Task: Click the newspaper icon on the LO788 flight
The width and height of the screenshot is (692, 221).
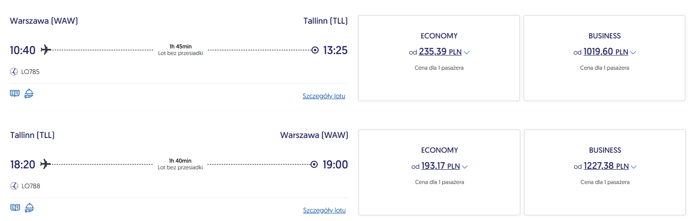Action: coord(15,207)
